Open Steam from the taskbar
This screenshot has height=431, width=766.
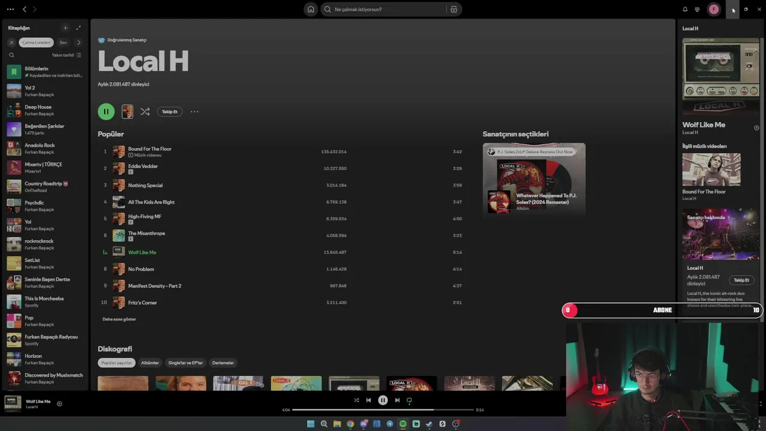[x=429, y=424]
